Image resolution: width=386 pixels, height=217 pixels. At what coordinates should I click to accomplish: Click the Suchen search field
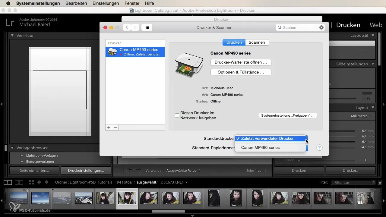point(300,27)
